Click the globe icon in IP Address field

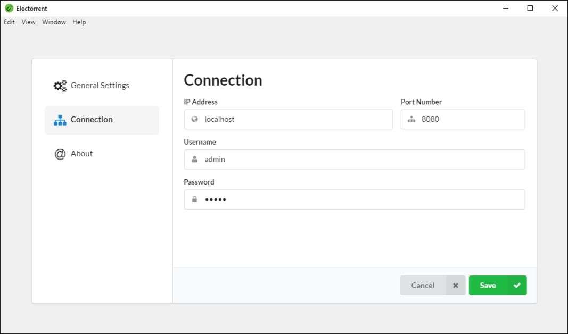(x=195, y=119)
